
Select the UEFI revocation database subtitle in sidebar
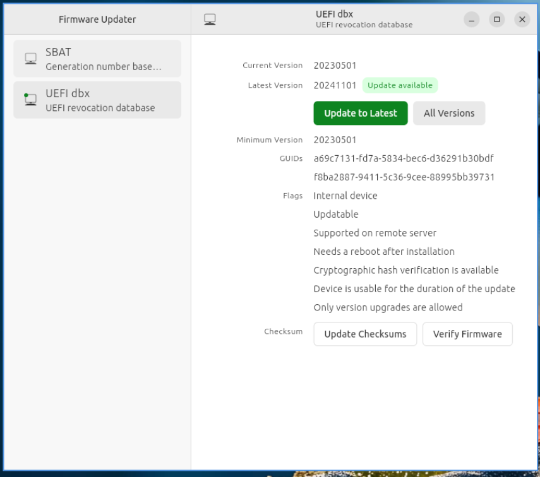point(100,108)
